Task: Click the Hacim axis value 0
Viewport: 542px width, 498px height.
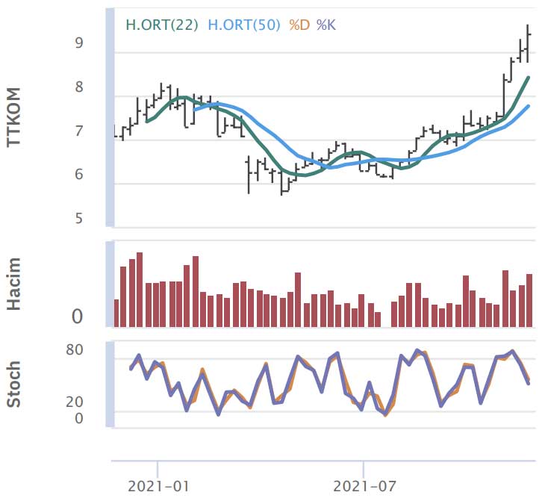Action: [78, 317]
